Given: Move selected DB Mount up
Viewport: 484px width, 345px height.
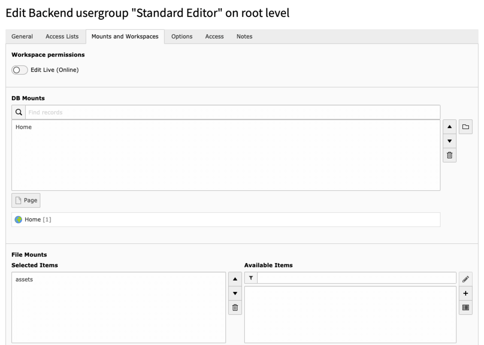Looking at the screenshot, I should pos(450,127).
